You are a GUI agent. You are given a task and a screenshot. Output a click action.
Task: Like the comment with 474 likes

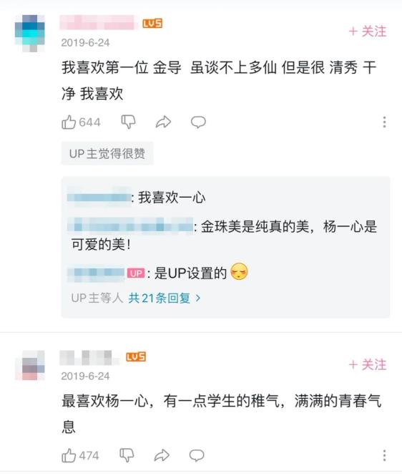point(69,455)
